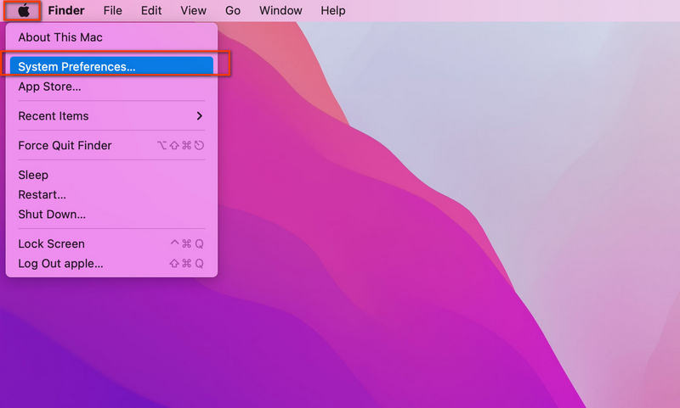Open the Go menu

(233, 11)
